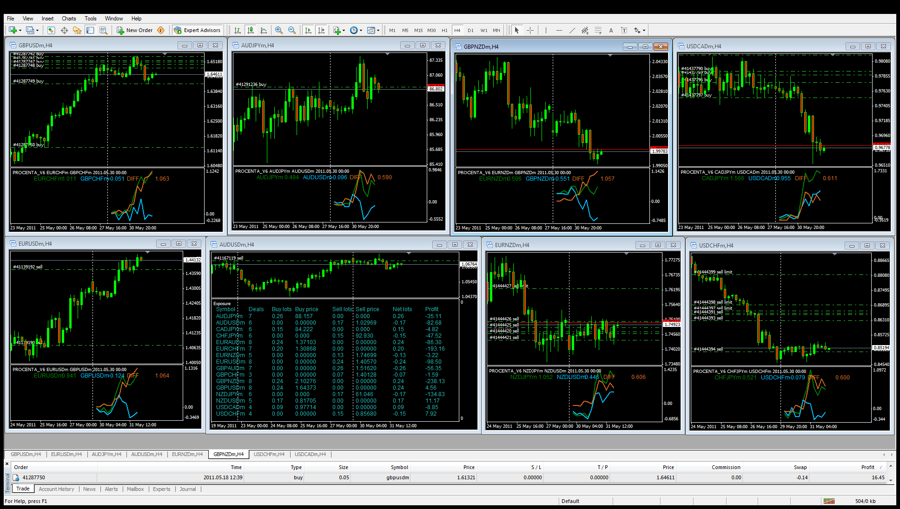Image resolution: width=900 pixels, height=509 pixels.
Task: Click Terminal scrollbar down arrow
Action: (891, 480)
